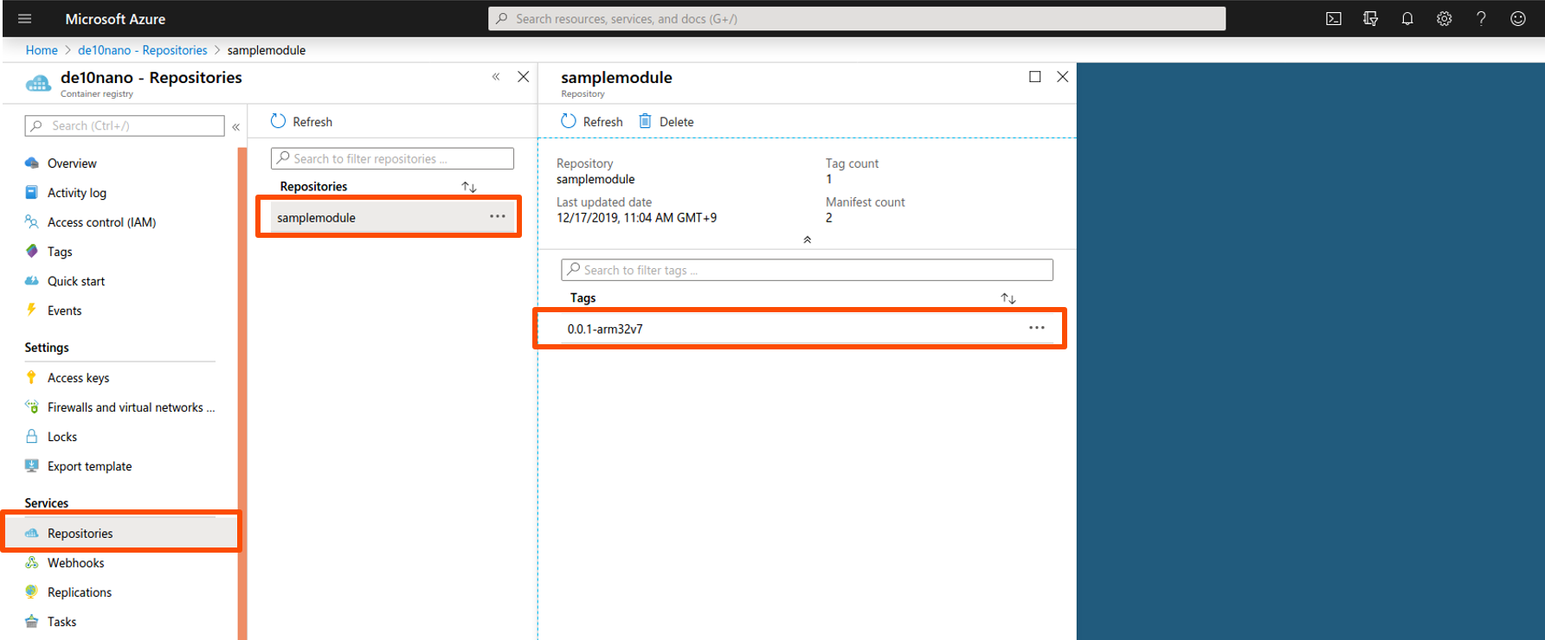Screen dimensions: 1545x640
Task: Open the Directory and subscription filter
Action: [x=1370, y=18]
